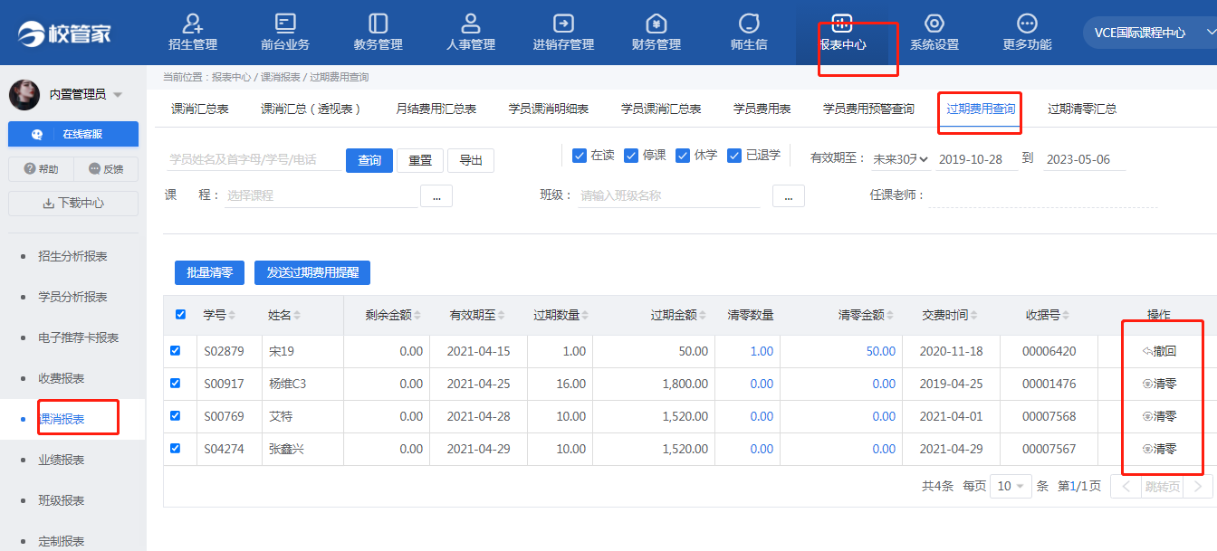1217x551 pixels.
Task: Open the 未来30天 validity range dropdown
Action: (900, 159)
